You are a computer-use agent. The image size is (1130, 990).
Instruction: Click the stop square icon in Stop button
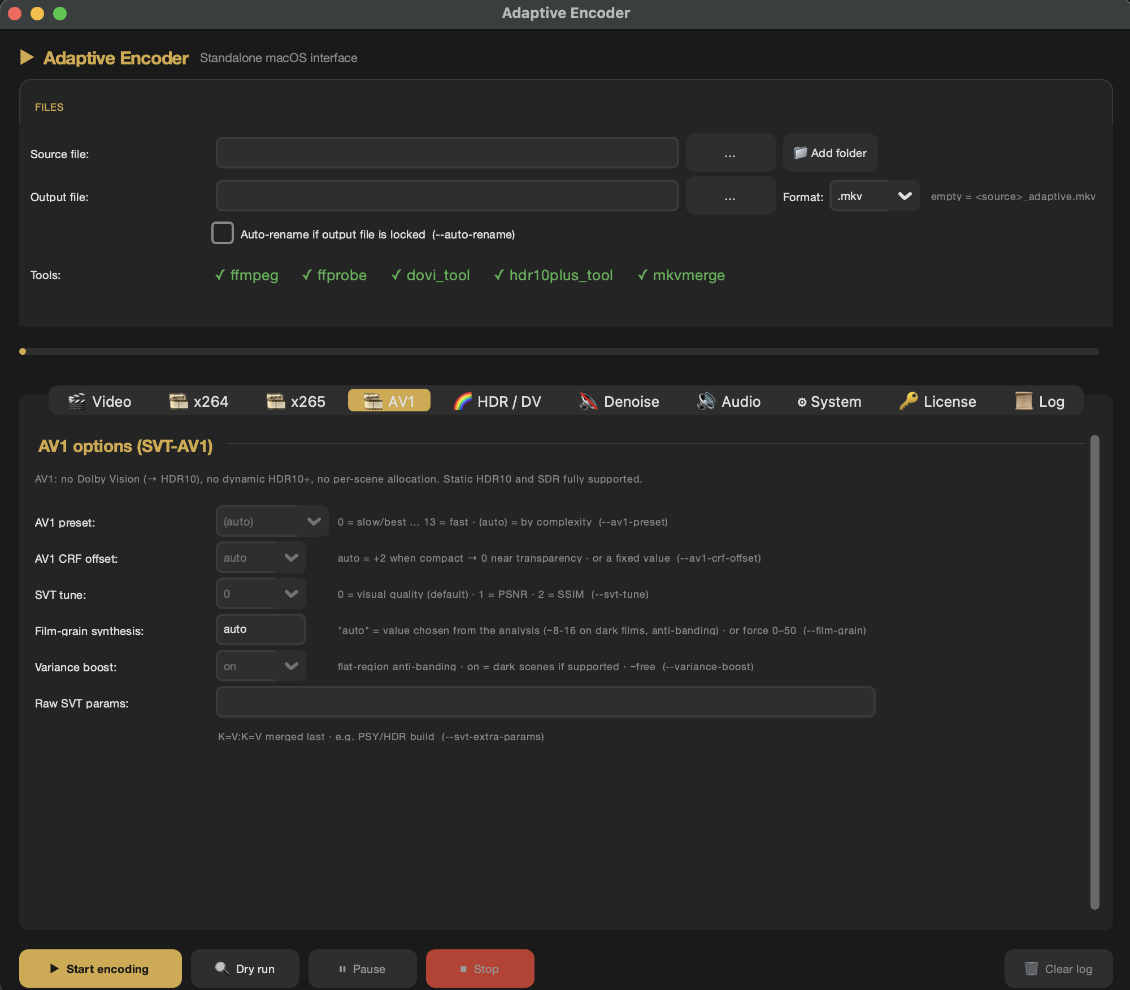463,969
